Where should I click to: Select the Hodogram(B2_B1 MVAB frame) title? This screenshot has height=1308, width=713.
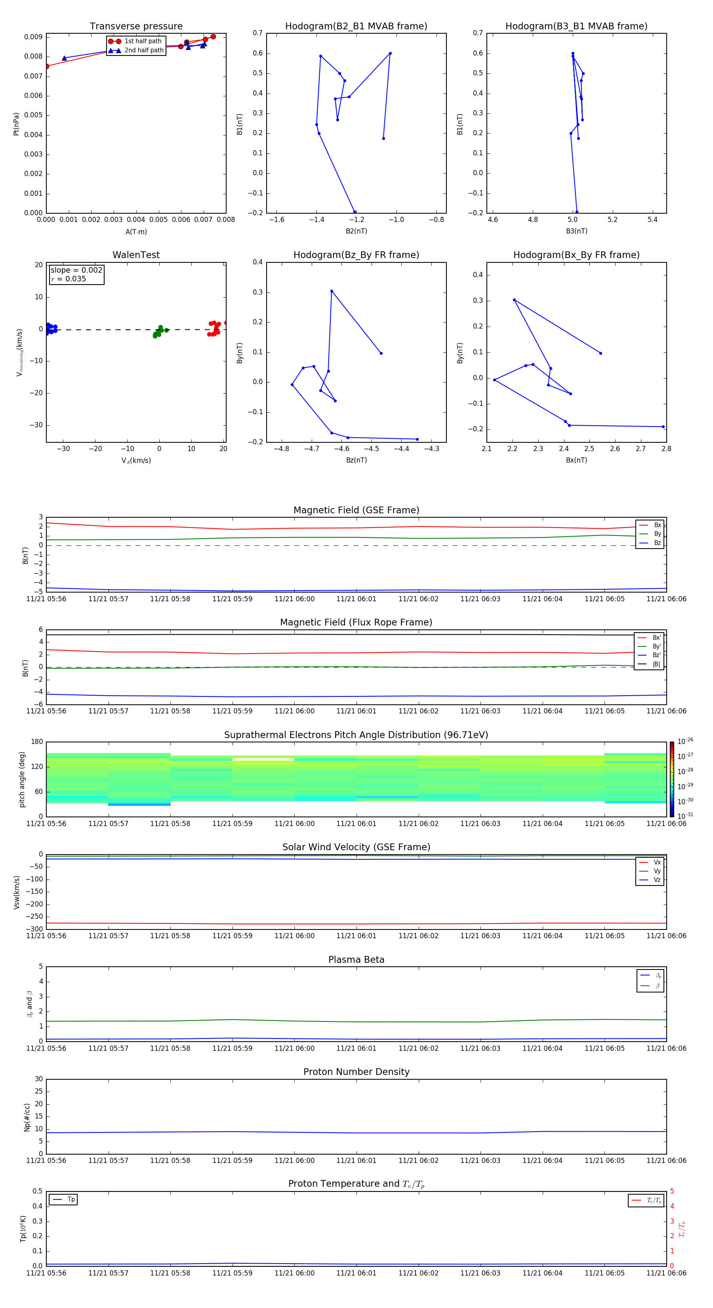coord(356,27)
